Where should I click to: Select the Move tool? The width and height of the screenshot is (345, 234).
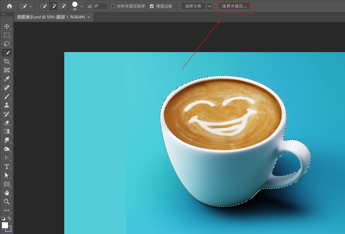pyautogui.click(x=6, y=26)
